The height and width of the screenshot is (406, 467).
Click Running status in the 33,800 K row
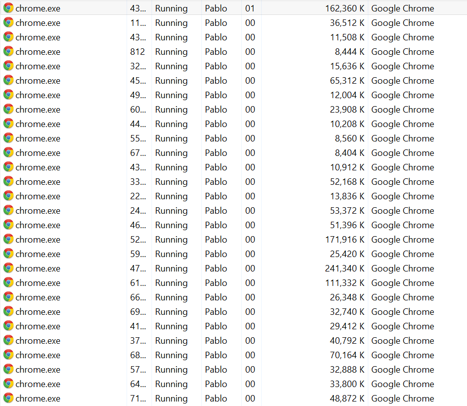[171, 384]
